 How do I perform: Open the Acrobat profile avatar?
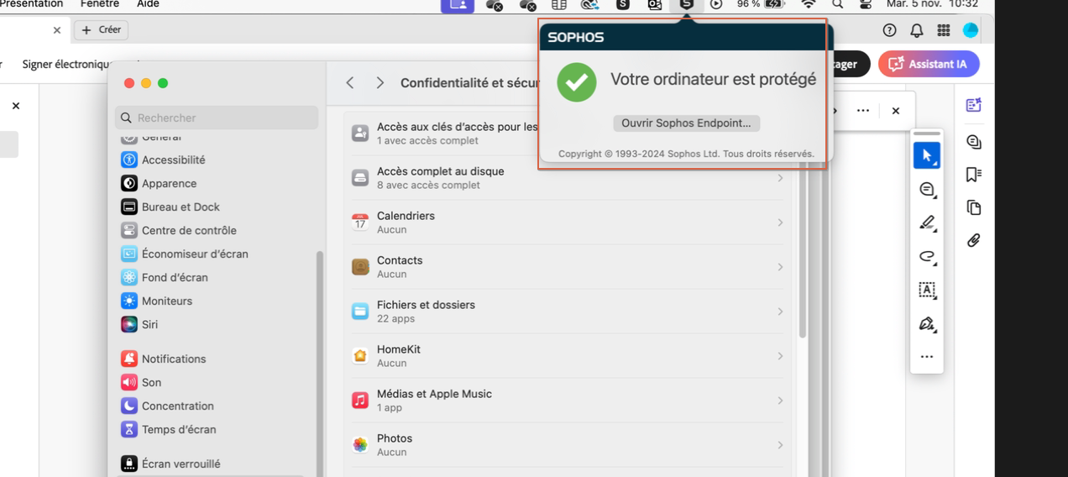(970, 30)
